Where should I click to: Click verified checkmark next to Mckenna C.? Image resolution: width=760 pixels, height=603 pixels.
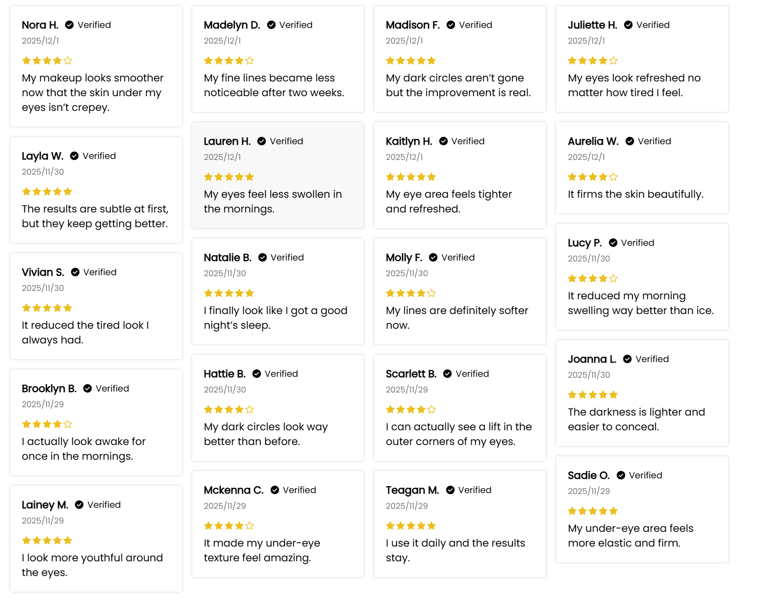275,490
